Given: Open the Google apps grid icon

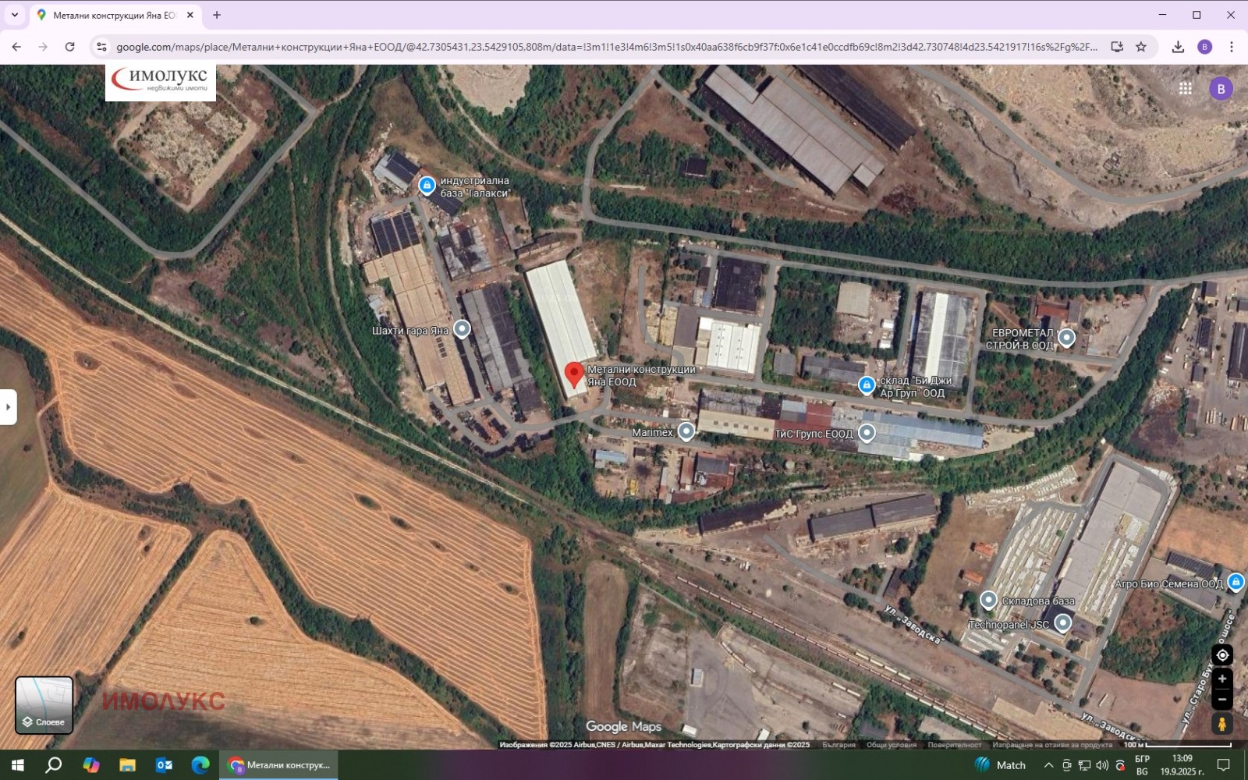Looking at the screenshot, I should [x=1185, y=89].
